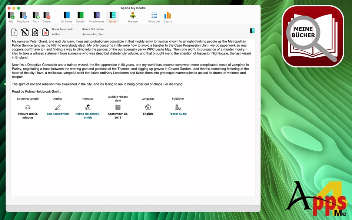Create a new note with plus page icon
The height and width of the screenshot is (220, 352).
[x=14, y=32]
